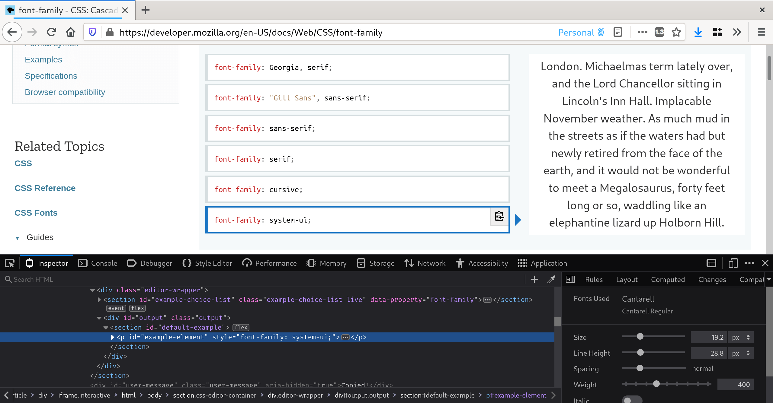The height and width of the screenshot is (403, 773).
Task: Toggle the tracking protection shield
Action: (x=92, y=32)
